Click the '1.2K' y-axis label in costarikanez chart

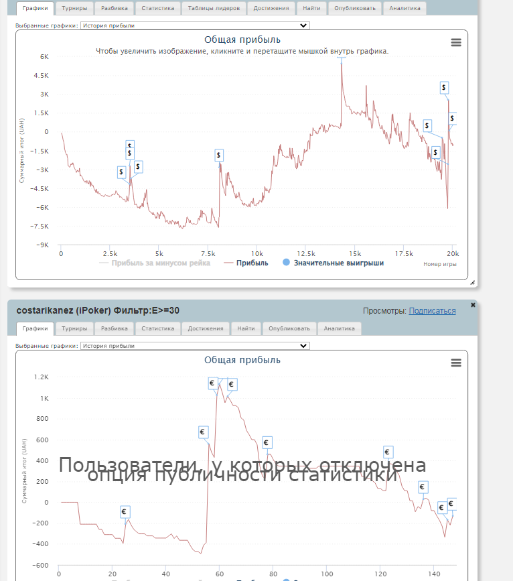click(42, 377)
